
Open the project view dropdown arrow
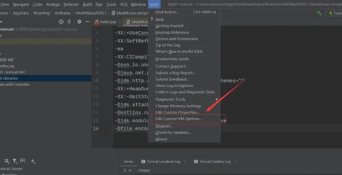click(1, 22)
